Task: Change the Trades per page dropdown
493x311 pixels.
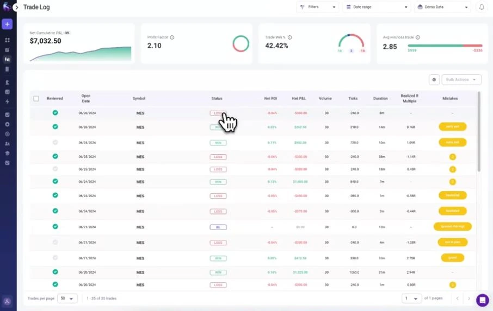Action: [69, 299]
